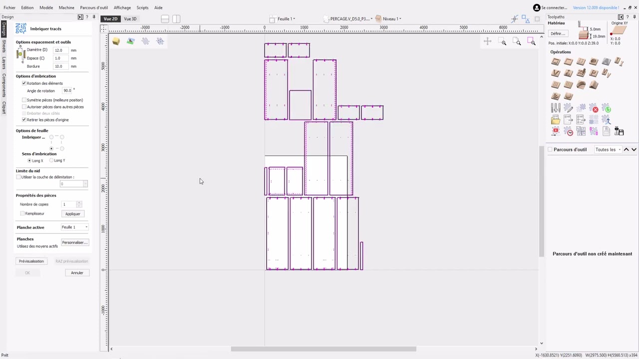The height and width of the screenshot is (359, 639).
Task: Enable Utiliser la couche de délimitation checkbox
Action: click(18, 177)
